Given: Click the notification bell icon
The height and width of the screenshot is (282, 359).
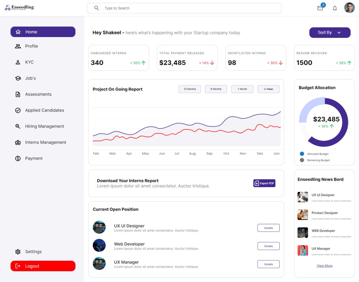Looking at the screenshot, I should point(335,8).
